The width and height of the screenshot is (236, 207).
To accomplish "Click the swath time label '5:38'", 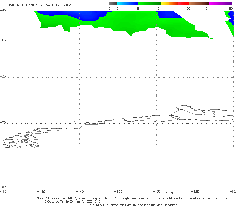I will (x=169, y=193).
